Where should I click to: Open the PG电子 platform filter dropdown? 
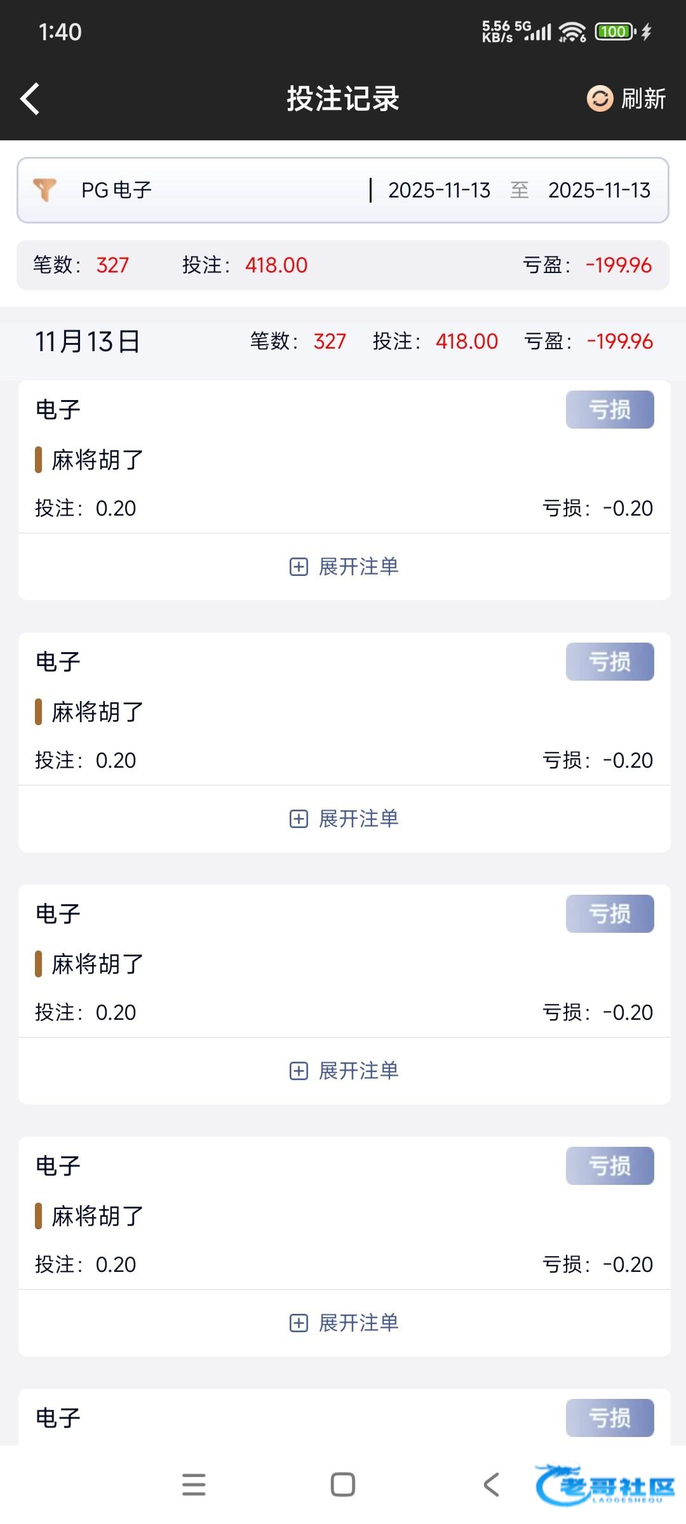point(117,190)
